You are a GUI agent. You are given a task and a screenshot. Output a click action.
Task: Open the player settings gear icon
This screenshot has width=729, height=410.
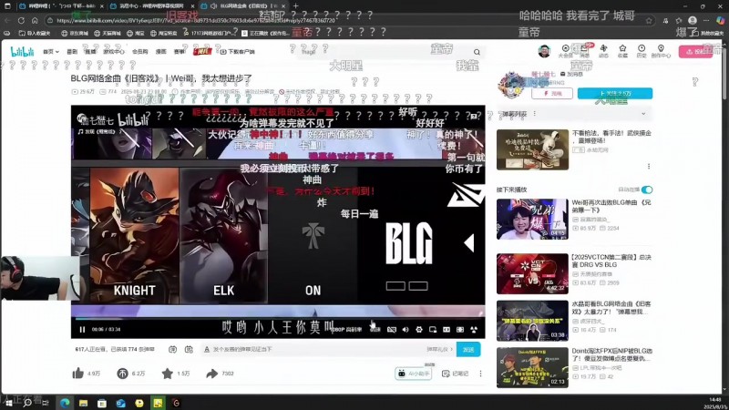click(419, 330)
